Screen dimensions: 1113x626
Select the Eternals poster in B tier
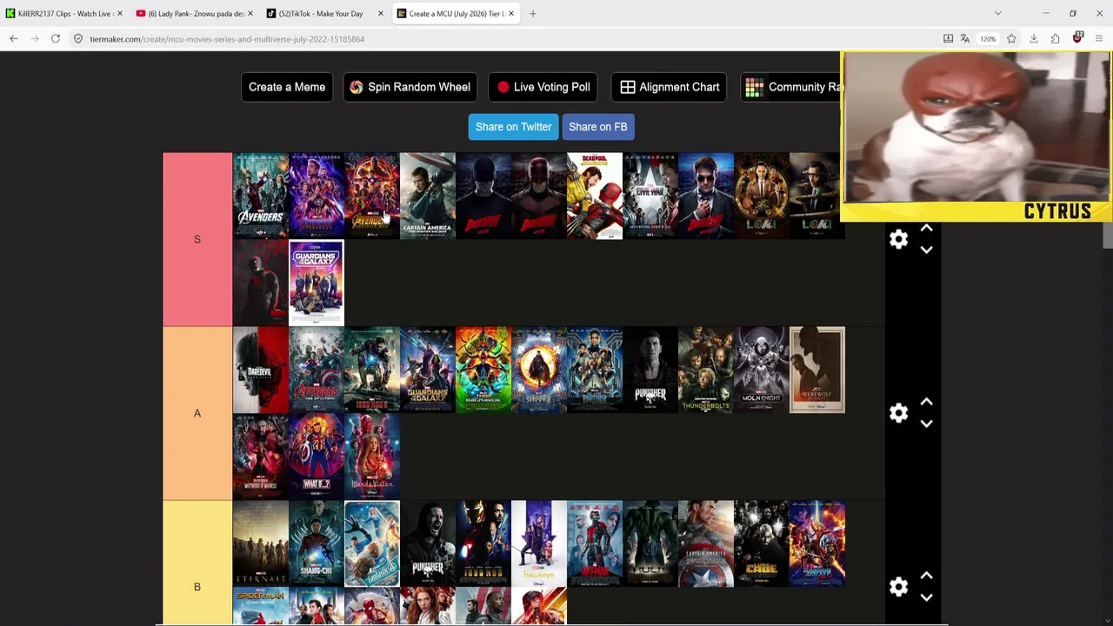(261, 543)
